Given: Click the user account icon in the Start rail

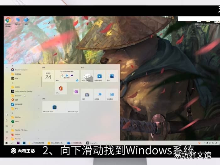Looking at the screenshot, I should pos(7,115).
